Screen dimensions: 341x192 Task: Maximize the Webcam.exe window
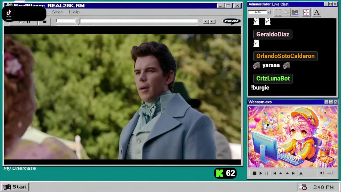tap(331, 102)
